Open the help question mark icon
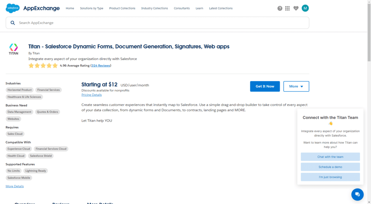Image resolution: width=371 pixels, height=204 pixels. coord(280,8)
